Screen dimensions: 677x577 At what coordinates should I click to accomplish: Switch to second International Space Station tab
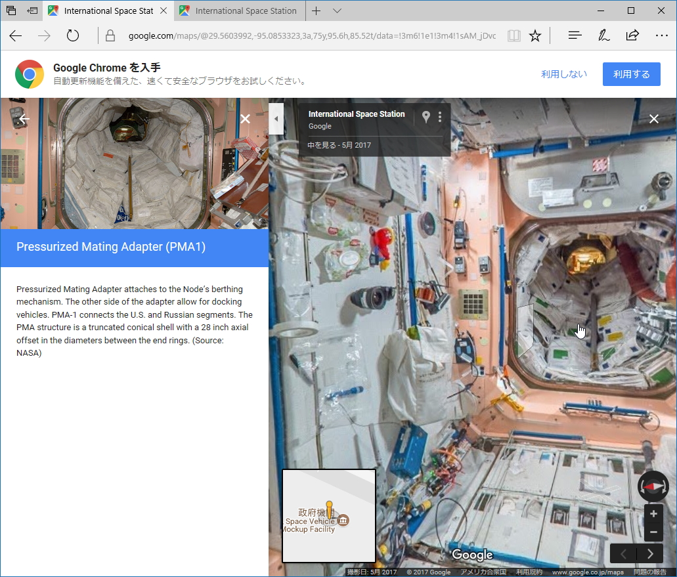(240, 11)
